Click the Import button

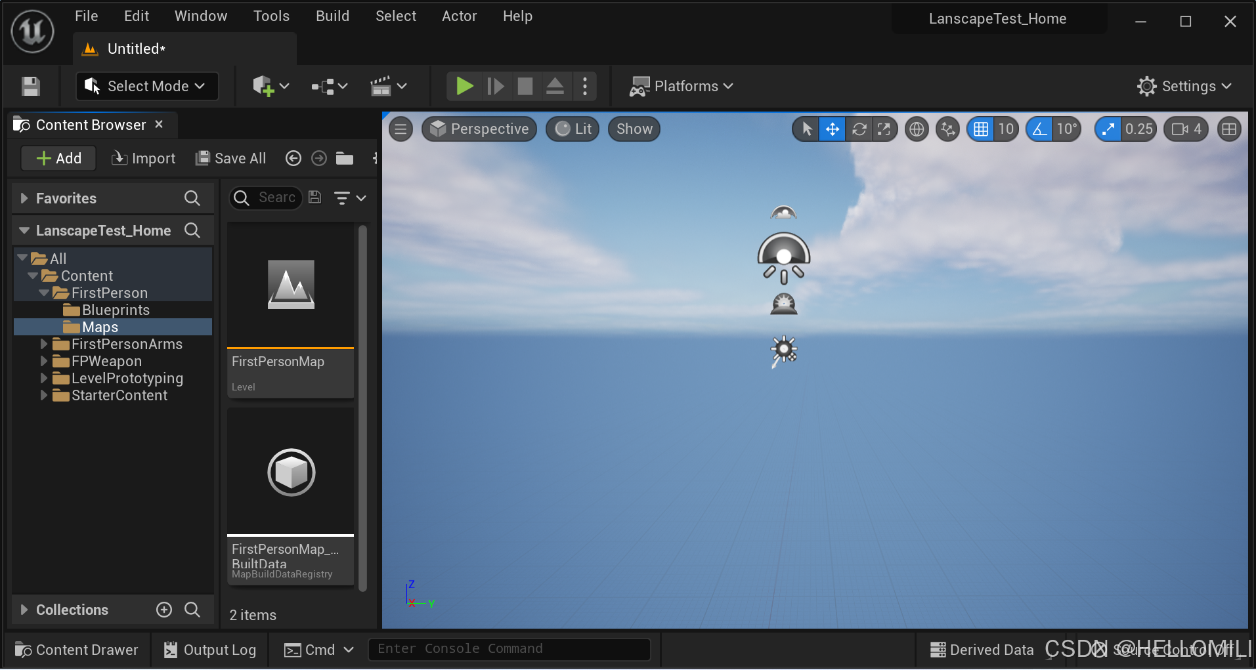[x=144, y=158]
